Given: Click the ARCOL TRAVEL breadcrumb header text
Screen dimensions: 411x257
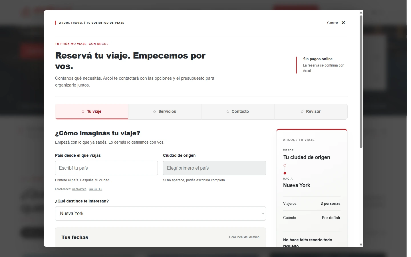Looking at the screenshot, I should pyautogui.click(x=92, y=23).
